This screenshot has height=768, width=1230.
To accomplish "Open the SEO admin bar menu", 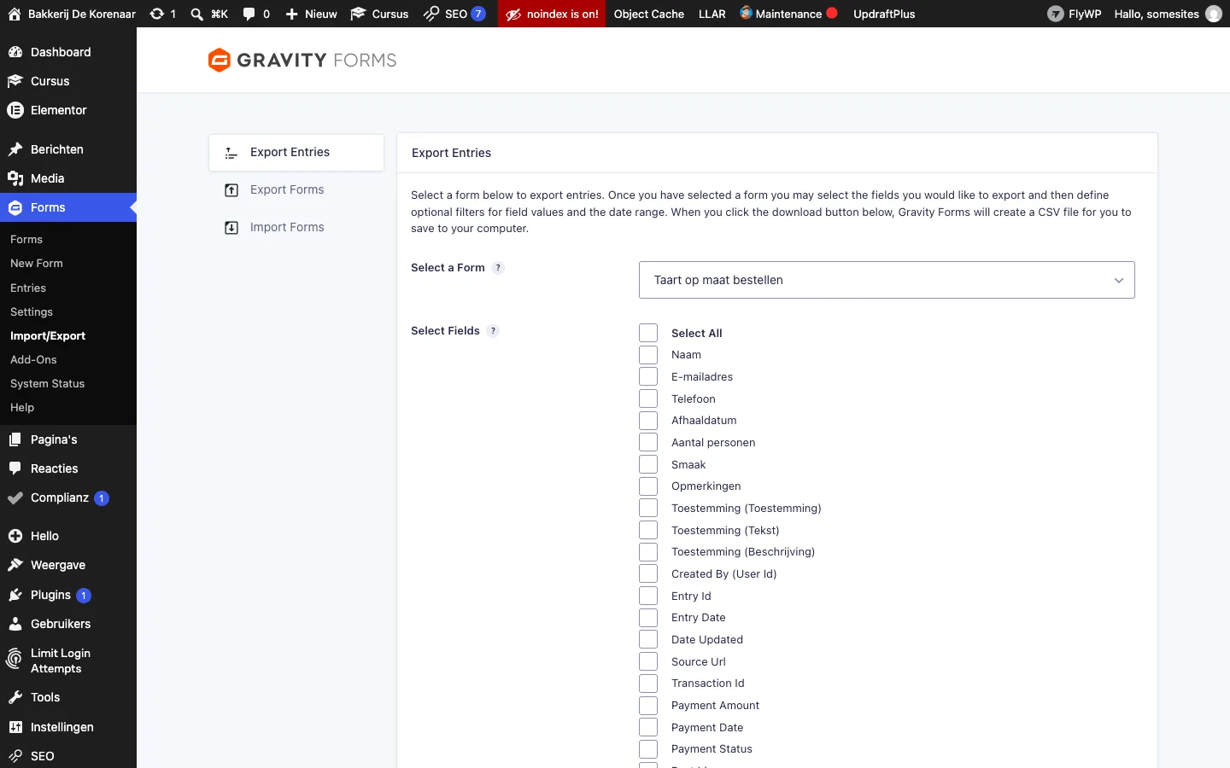I will 454,14.
